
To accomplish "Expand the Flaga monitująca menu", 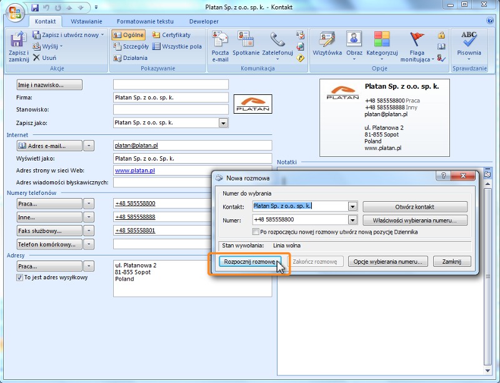I will click(x=432, y=59).
